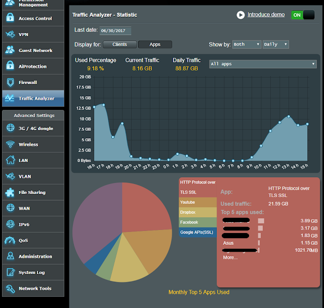The image size is (324, 308).
Task: Click the Guest Network icon
Action: pyautogui.click(x=10, y=50)
